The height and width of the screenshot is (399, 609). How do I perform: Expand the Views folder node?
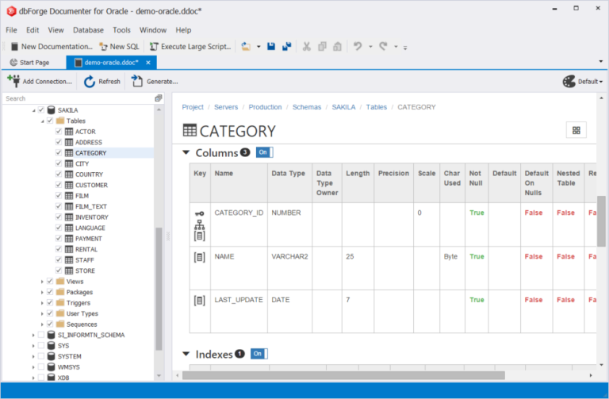click(42, 282)
